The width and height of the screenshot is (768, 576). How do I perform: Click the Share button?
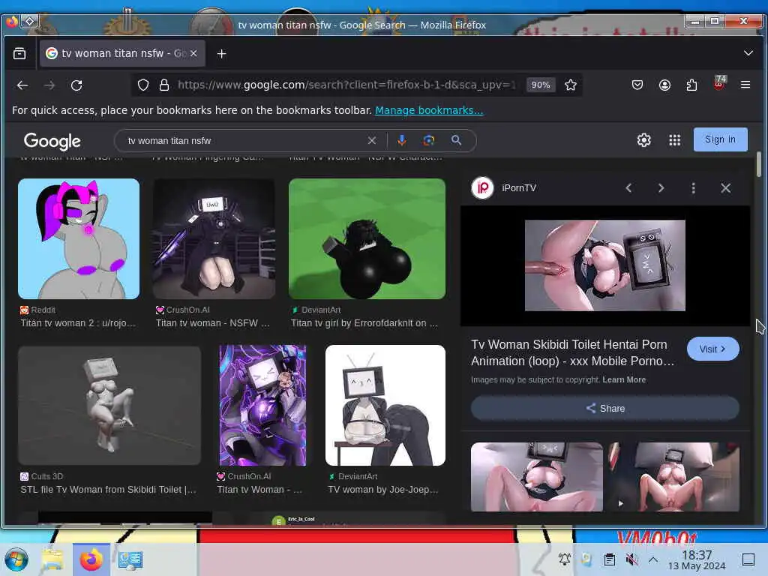(x=605, y=408)
